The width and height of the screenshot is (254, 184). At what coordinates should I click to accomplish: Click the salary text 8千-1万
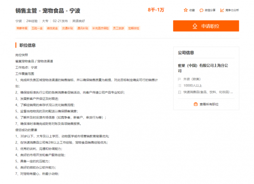tap(156, 10)
